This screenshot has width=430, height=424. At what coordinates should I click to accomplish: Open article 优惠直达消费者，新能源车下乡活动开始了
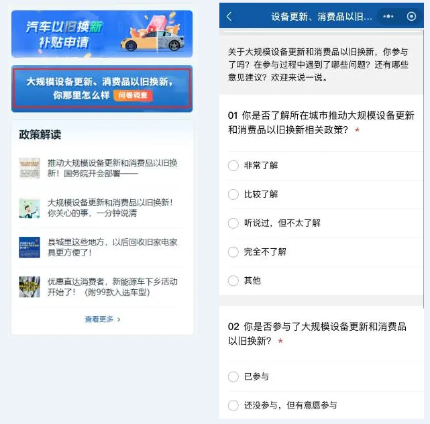pos(113,287)
